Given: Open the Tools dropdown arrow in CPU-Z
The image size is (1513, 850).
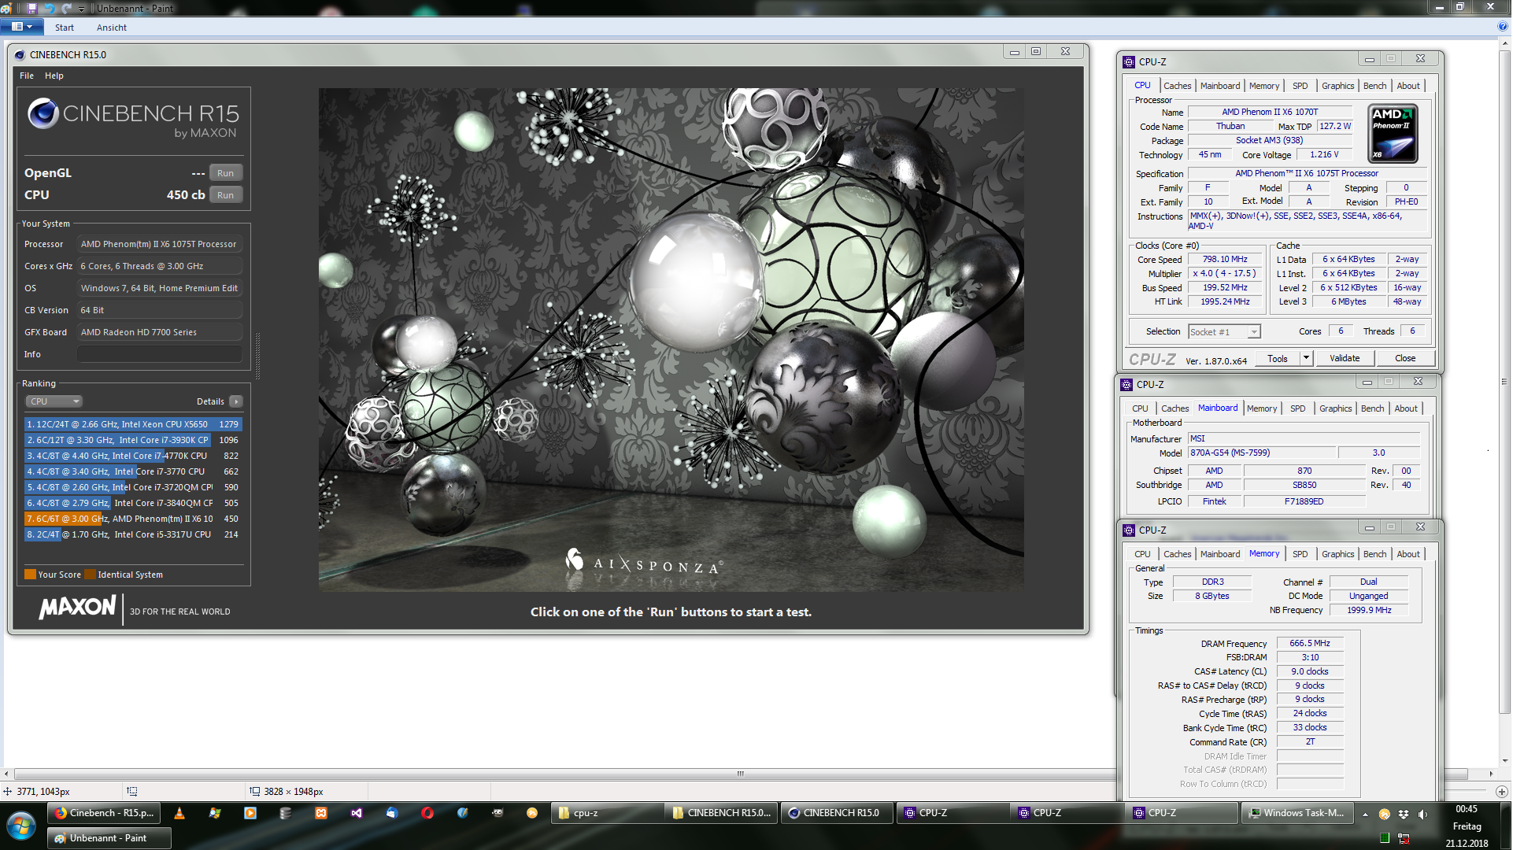Looking at the screenshot, I should coord(1306,359).
